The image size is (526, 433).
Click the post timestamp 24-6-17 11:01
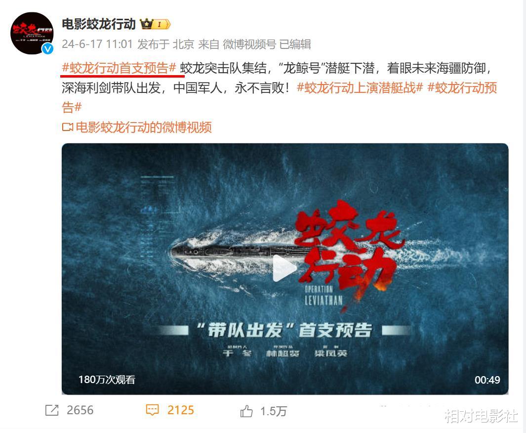click(x=97, y=44)
